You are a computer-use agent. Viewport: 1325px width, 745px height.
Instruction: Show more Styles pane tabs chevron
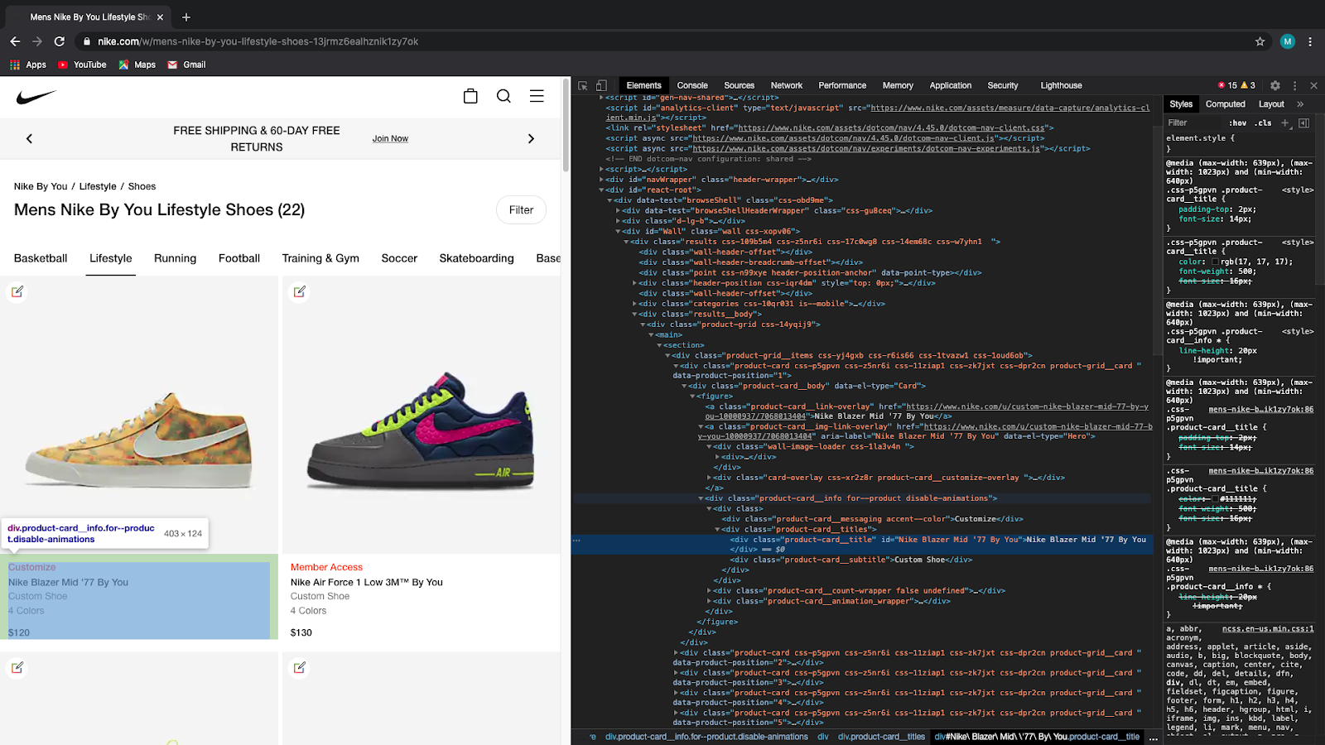[x=1300, y=104]
